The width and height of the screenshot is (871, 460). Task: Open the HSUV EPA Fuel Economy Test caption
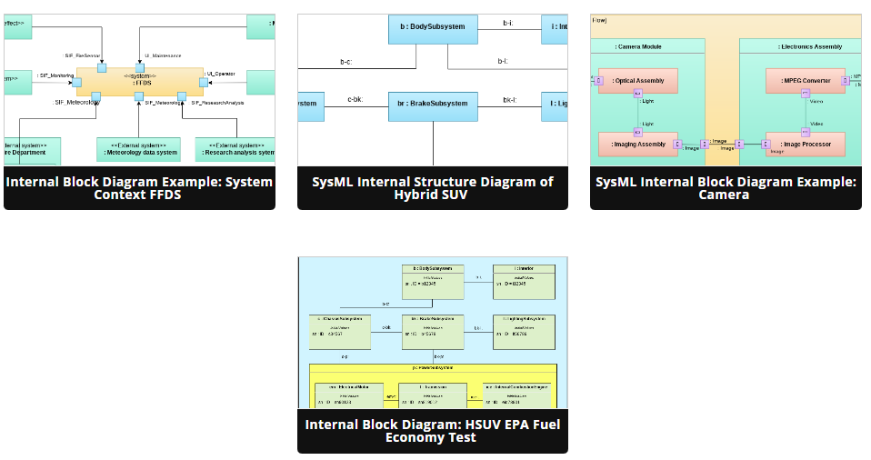433,431
